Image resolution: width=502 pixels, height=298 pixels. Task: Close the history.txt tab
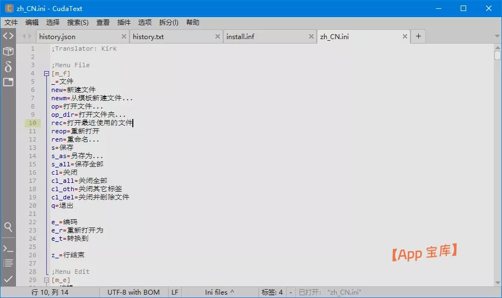click(217, 36)
